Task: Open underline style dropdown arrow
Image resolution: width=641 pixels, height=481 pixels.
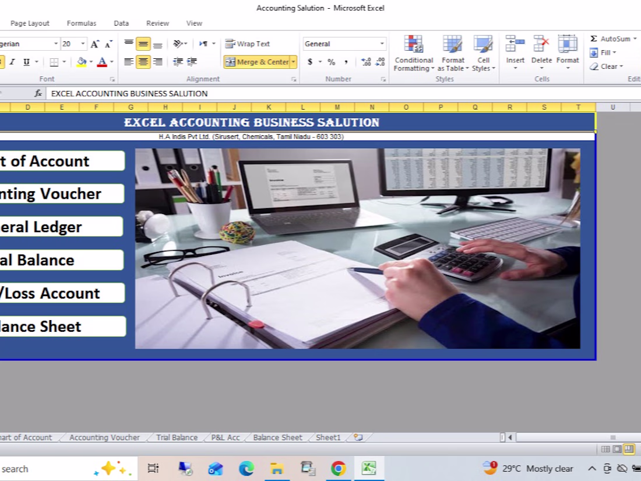Action: tap(36, 62)
